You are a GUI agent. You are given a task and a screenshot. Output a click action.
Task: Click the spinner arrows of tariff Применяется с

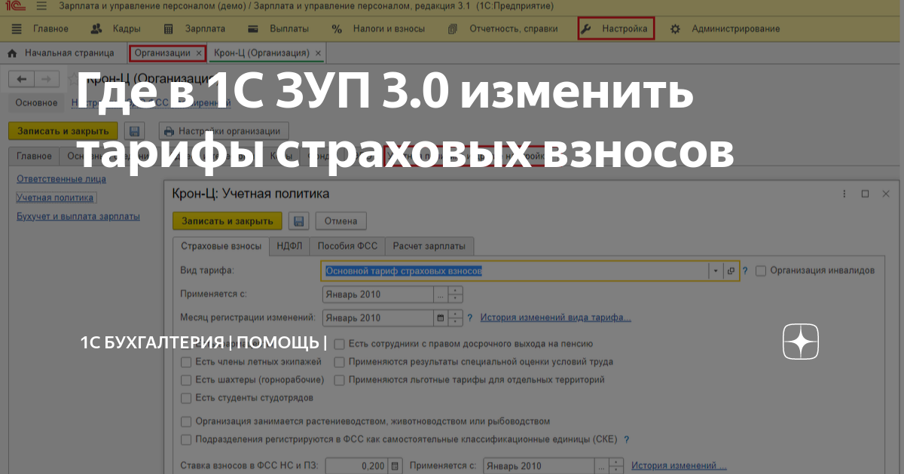coord(455,294)
